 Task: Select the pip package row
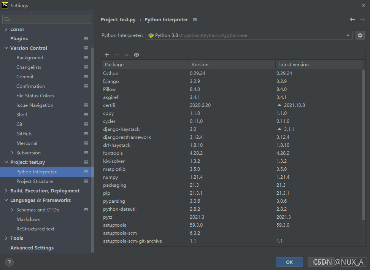coord(232,193)
